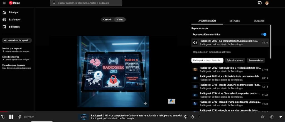Disable Reproducción automática switch
The width and height of the screenshot is (285, 122).
(263, 35)
